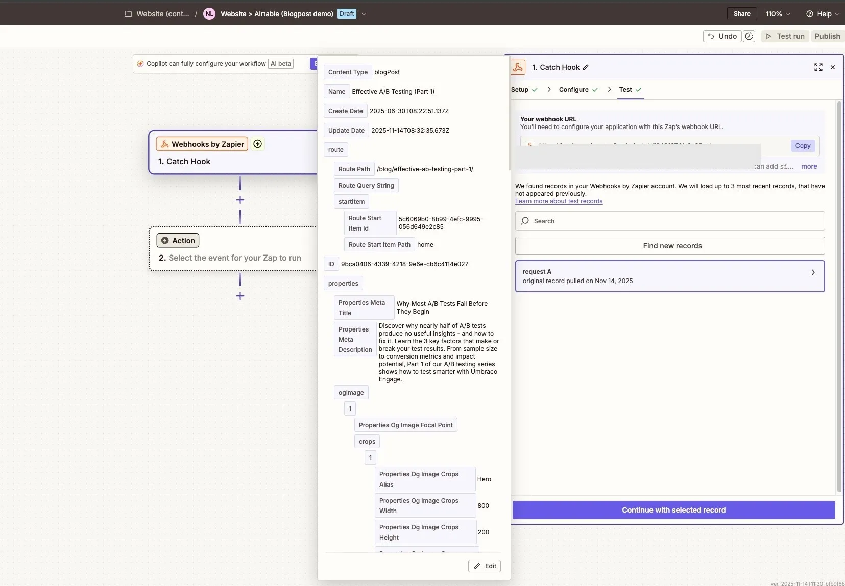Rename Catch Hook using the pencil icon

(585, 67)
